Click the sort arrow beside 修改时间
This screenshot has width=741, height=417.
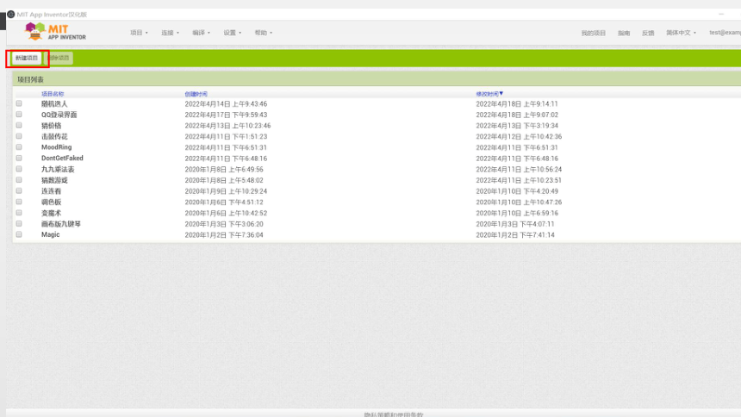(x=501, y=94)
